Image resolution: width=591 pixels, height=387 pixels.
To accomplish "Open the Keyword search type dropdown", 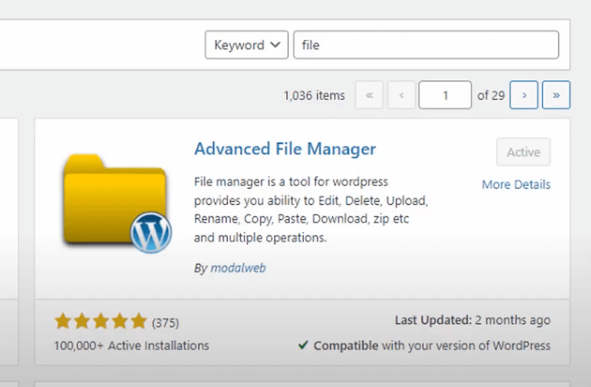I will point(246,45).
